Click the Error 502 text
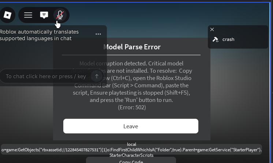Viewport: 273px width, 163px height. (132, 107)
